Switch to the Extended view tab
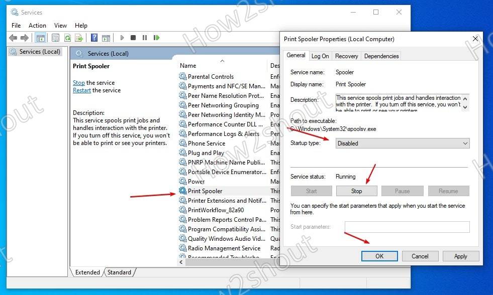 pos(87,272)
